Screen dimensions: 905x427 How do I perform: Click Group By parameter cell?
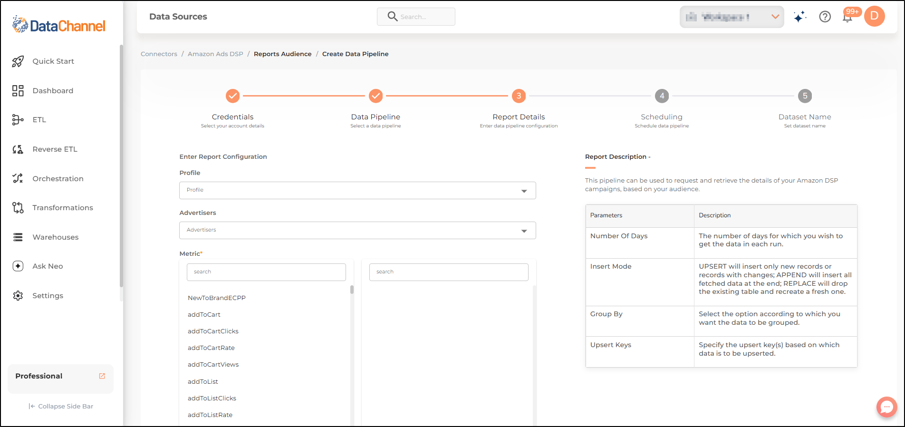640,321
